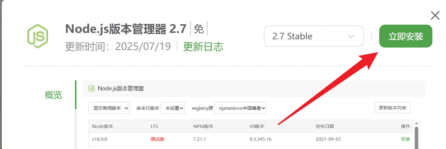
Task: Click the 操作 column header
Action: (405, 126)
